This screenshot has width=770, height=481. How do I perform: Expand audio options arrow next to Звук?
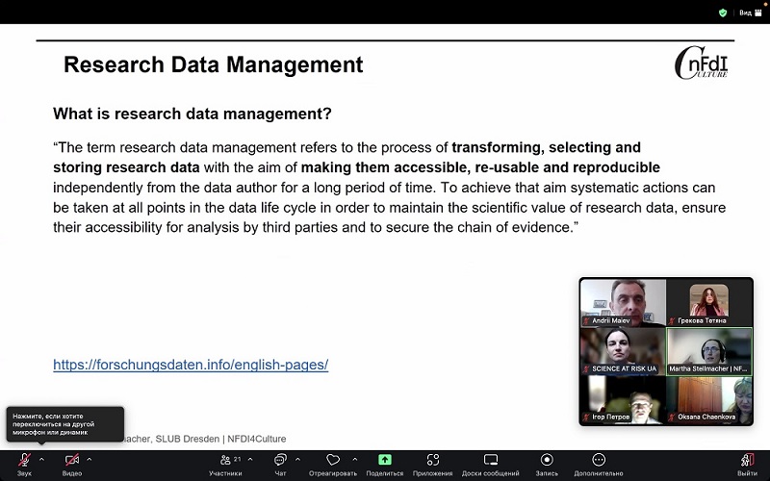coord(41,459)
